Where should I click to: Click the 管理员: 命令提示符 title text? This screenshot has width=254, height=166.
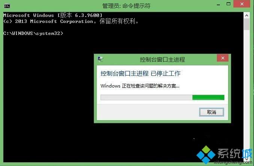126,6
